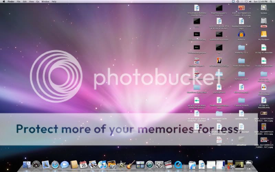Select the Audio Render Files folder
Image resolution: width=275 pixels, height=172 pixels.
point(241,61)
